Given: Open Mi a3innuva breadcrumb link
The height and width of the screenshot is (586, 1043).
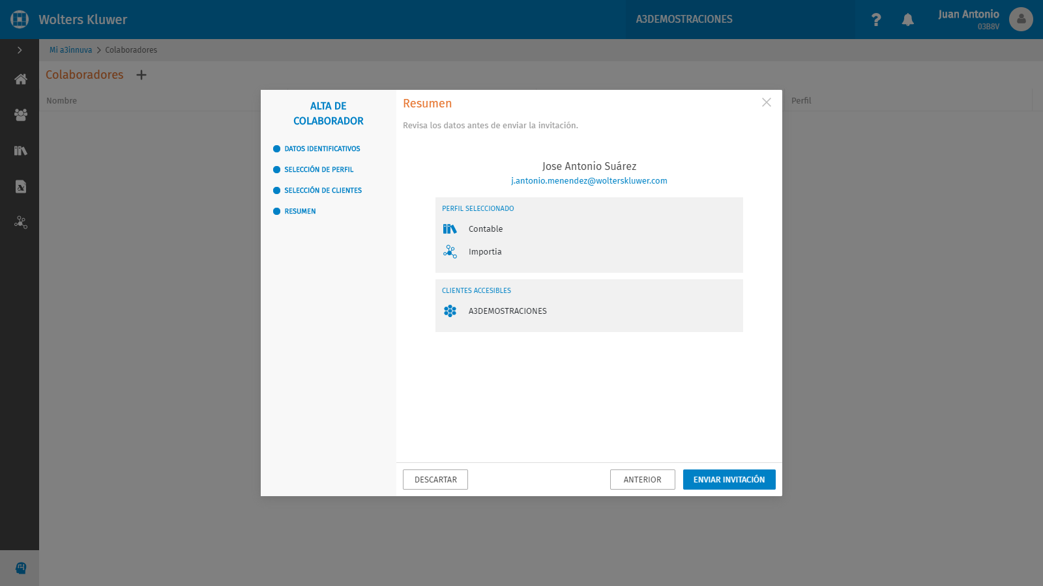Looking at the screenshot, I should click(x=70, y=50).
